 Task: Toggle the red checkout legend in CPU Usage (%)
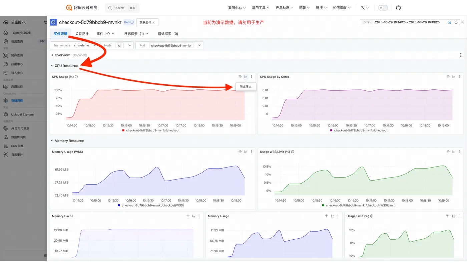pos(151,130)
